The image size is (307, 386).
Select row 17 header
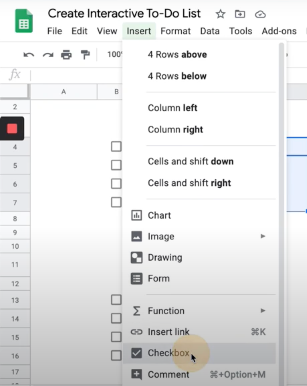[15, 372]
